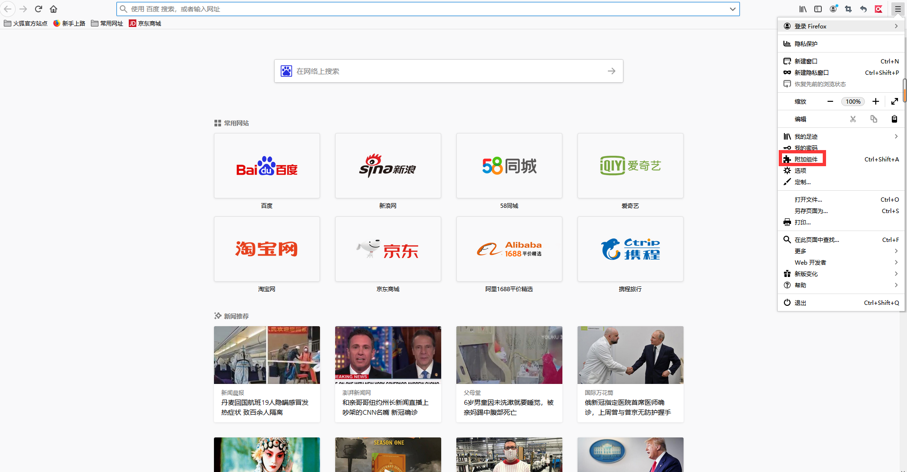Choose 退出 to quit Firefox
The width and height of the screenshot is (907, 472).
(x=841, y=303)
